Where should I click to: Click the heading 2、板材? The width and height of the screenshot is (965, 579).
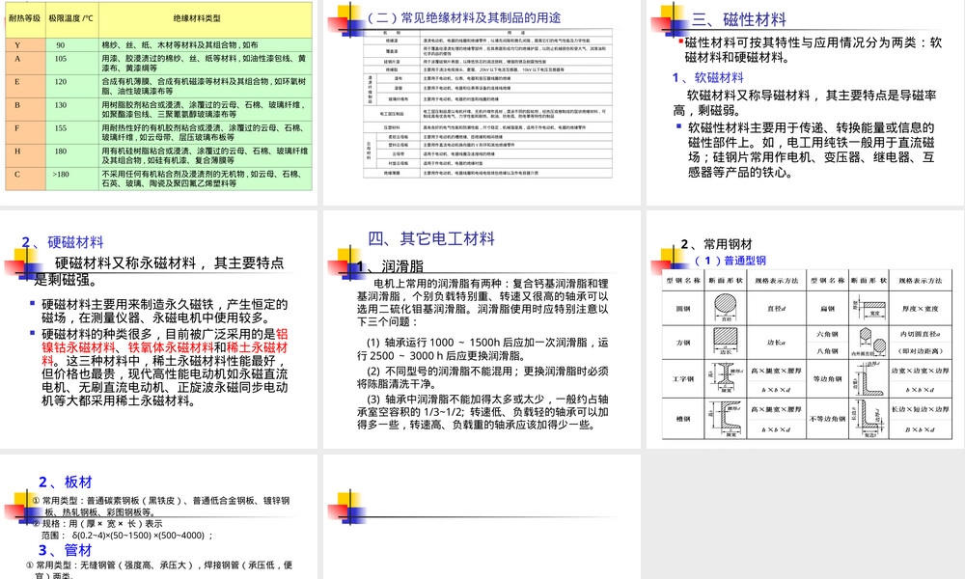tap(66, 482)
